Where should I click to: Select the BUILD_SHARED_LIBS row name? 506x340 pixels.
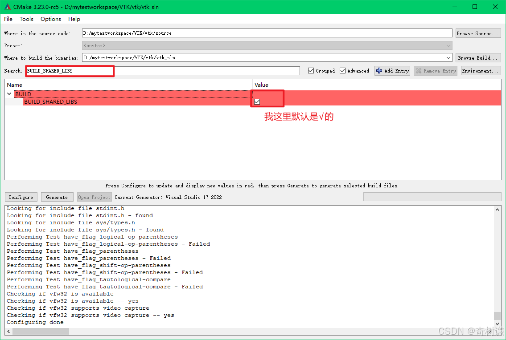coord(51,102)
